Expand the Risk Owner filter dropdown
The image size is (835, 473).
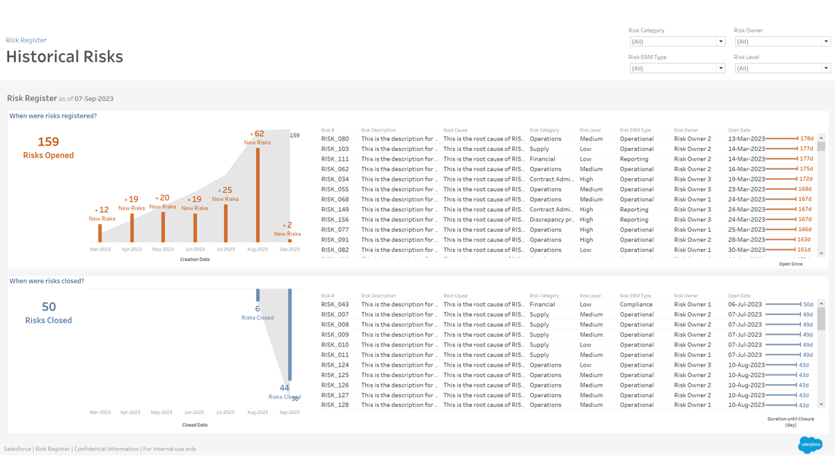(x=782, y=42)
